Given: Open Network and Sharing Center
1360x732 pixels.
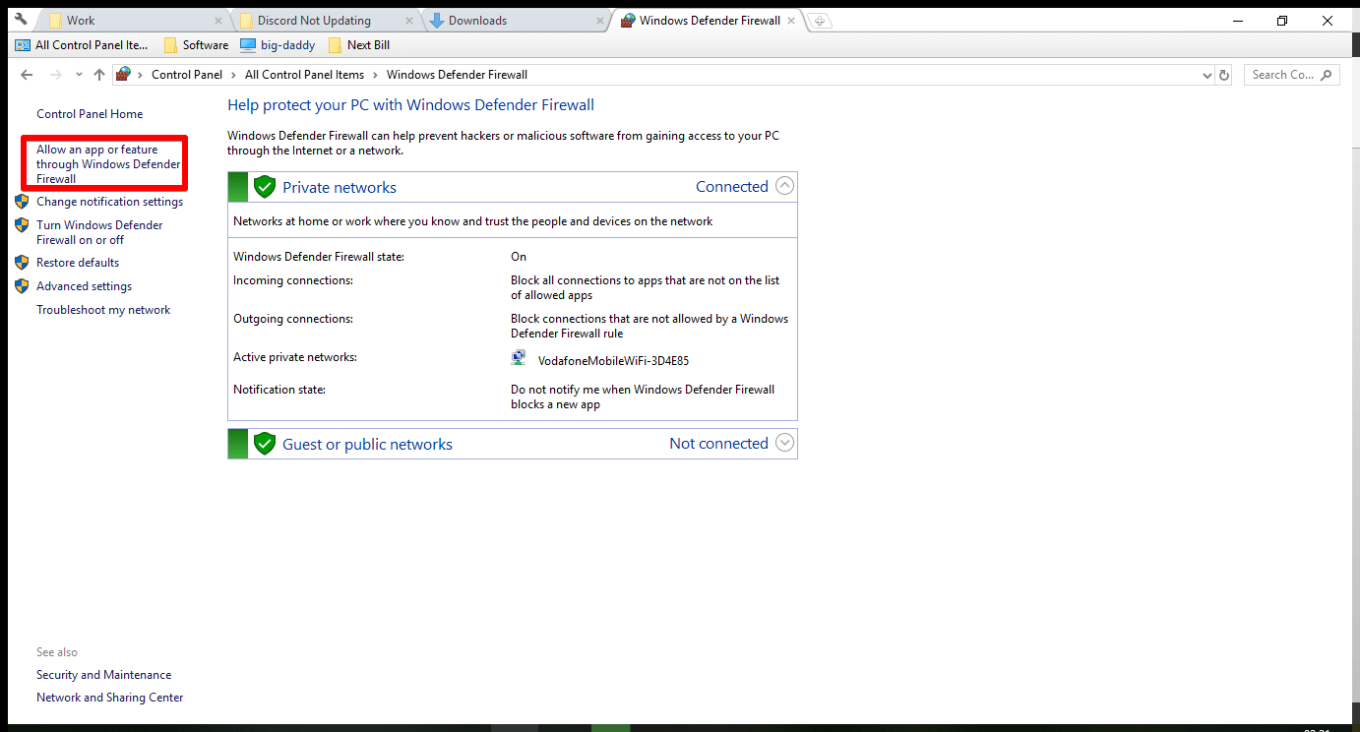Looking at the screenshot, I should [x=109, y=697].
